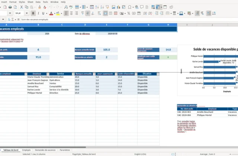Click the Print icon in toolbar
The width and height of the screenshot is (238, 156).
point(10,7)
